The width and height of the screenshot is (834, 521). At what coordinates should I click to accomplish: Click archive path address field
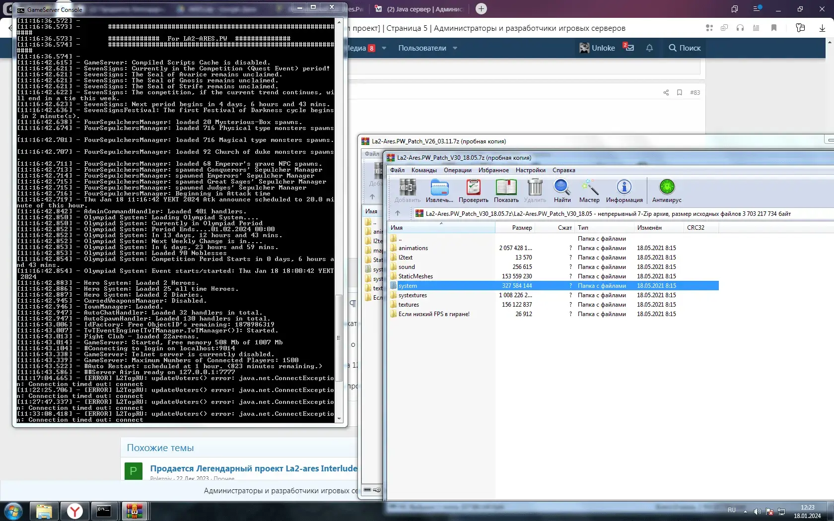623,214
